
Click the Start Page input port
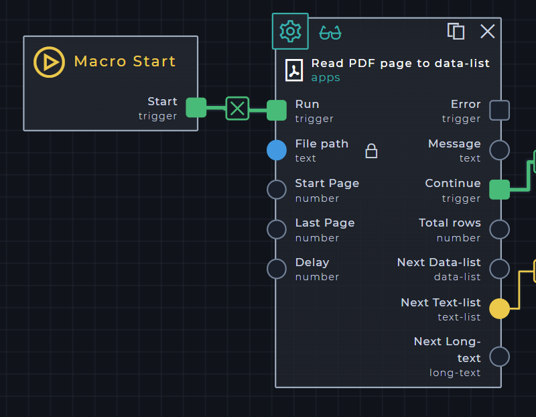(x=277, y=190)
